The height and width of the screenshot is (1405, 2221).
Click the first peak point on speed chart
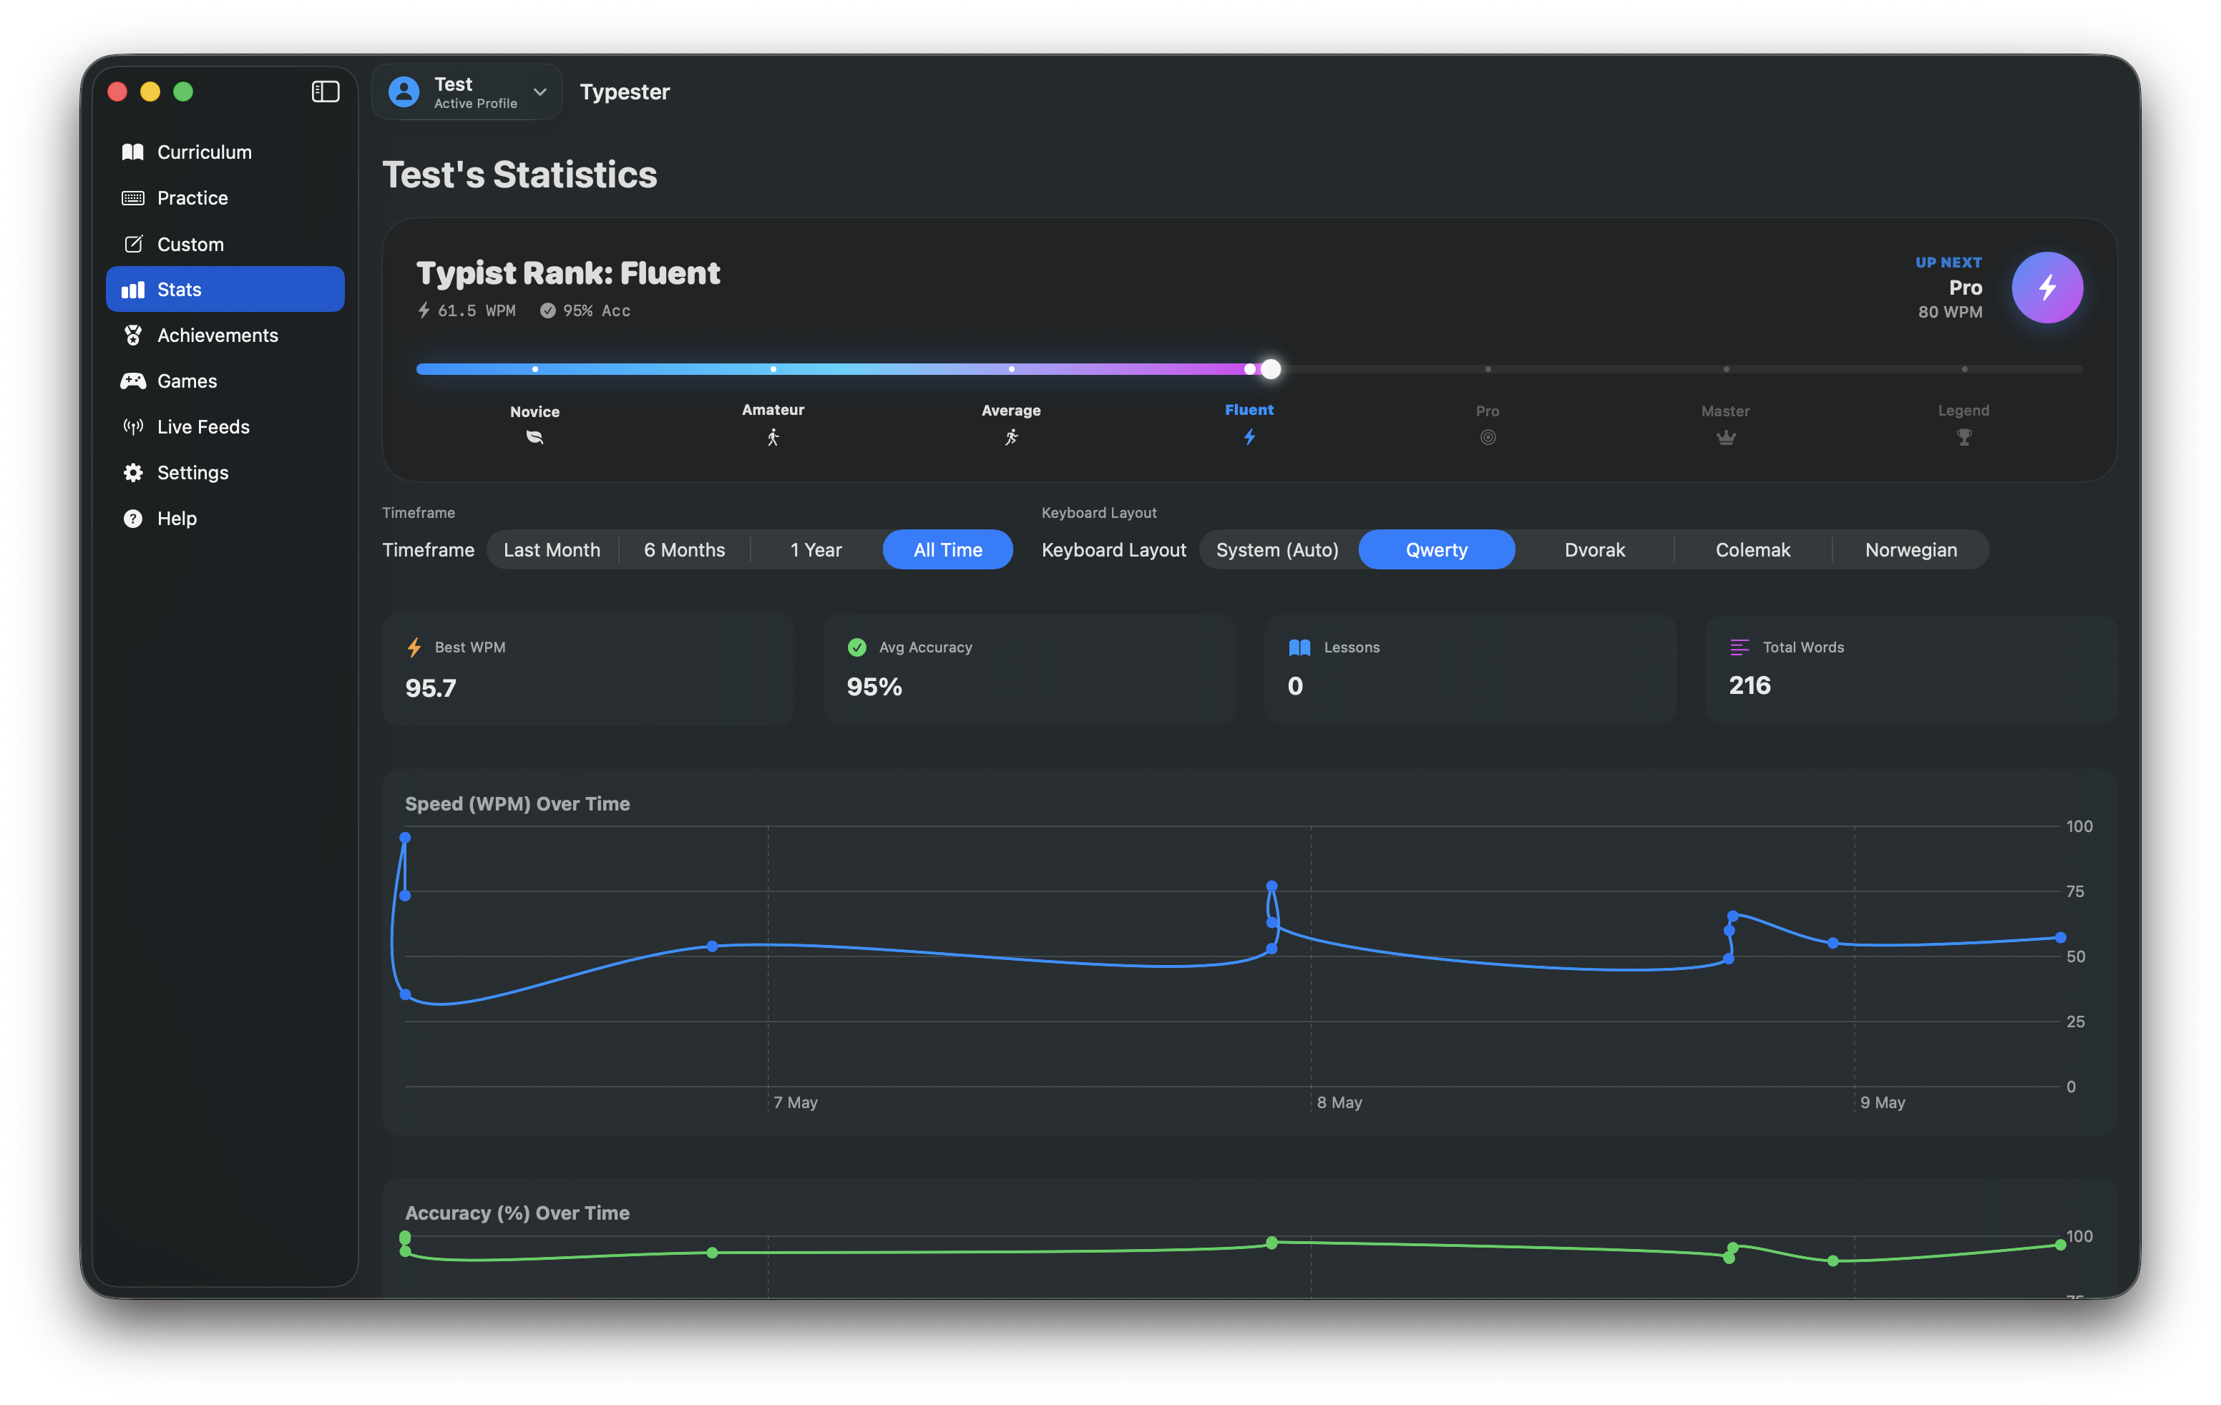pyautogui.click(x=405, y=838)
